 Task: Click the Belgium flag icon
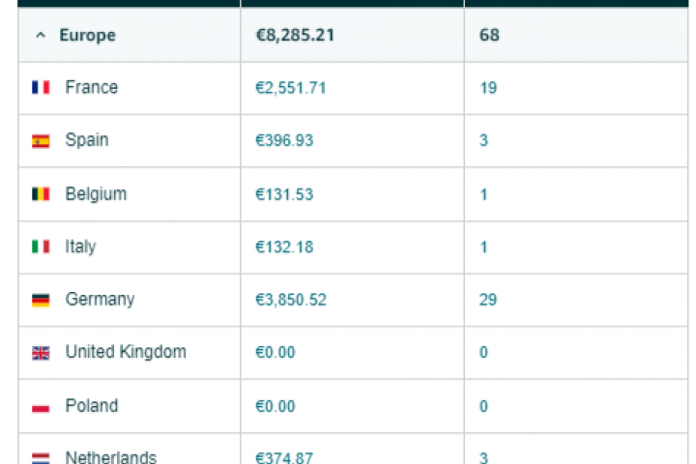41,194
